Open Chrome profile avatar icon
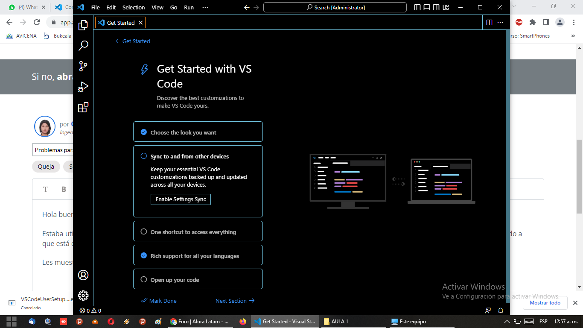 [x=560, y=22]
